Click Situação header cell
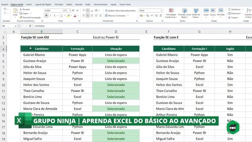This screenshot has height=142, width=252. tap(116, 49)
